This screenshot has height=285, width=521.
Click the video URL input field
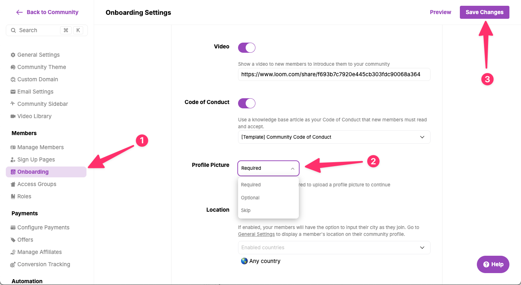(334, 74)
